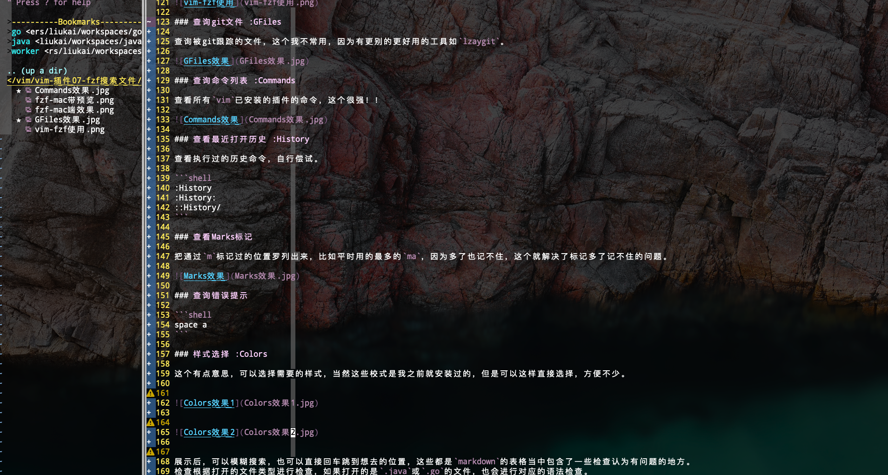This screenshot has height=475, width=888.
Task: Click the 'lzaygit' inline code on line 125
Action: pos(479,41)
